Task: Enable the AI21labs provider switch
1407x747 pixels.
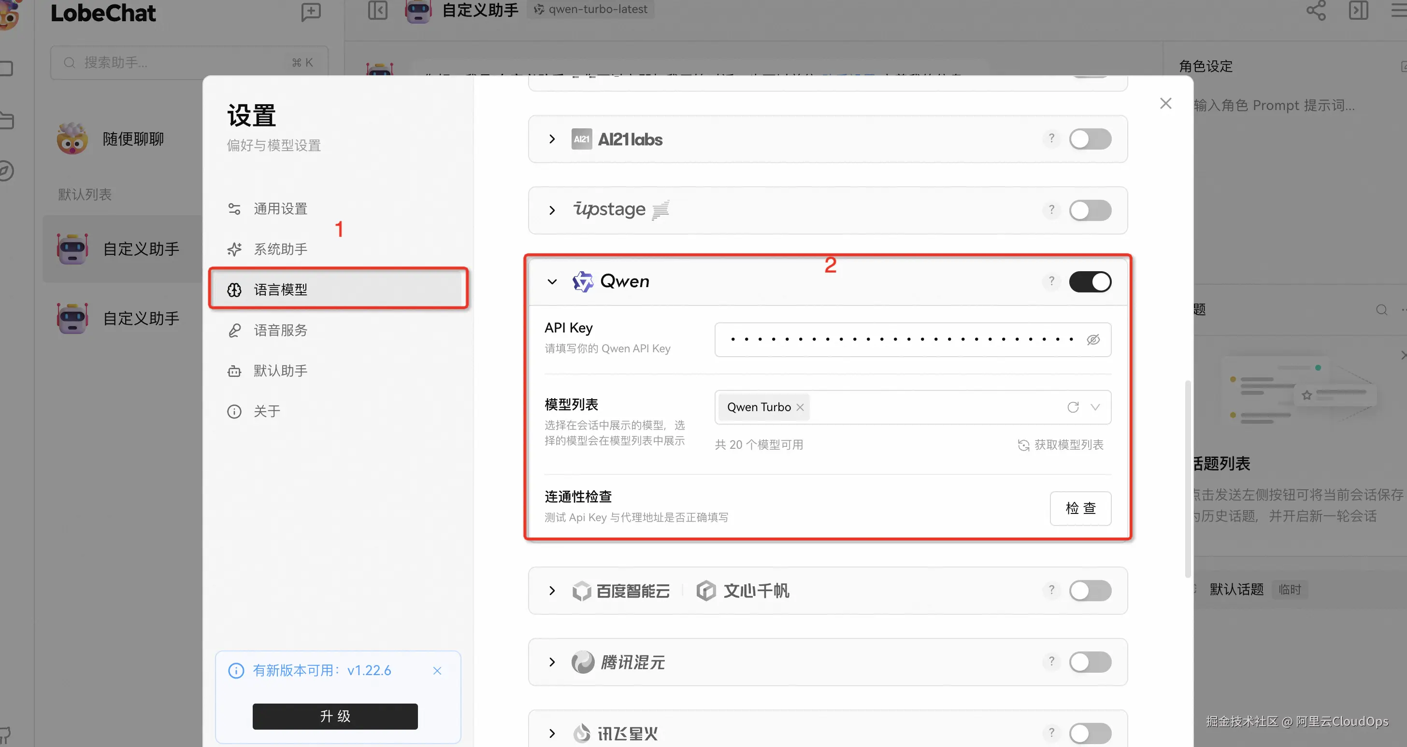Action: click(x=1090, y=138)
